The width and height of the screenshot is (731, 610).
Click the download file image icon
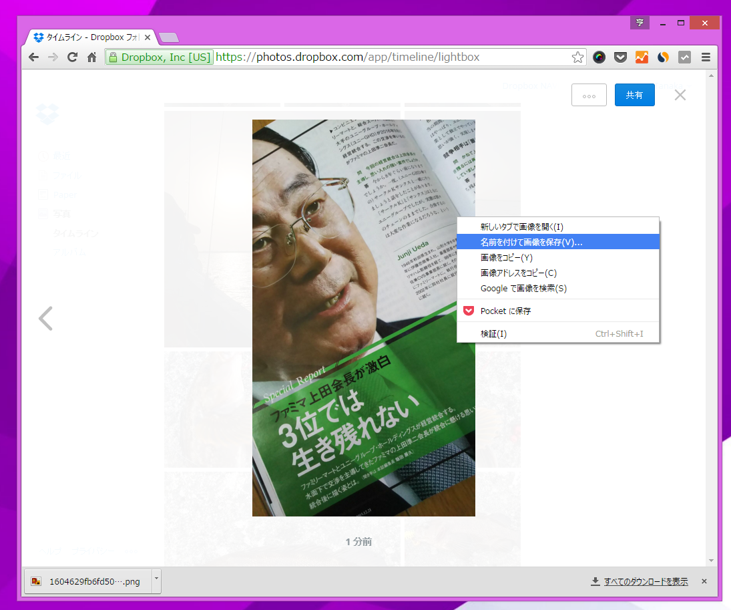[x=36, y=581]
